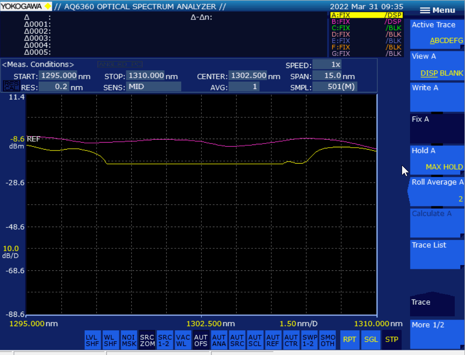Click the 1295.000nm start label below graph
The width and height of the screenshot is (465, 355).
point(34,324)
